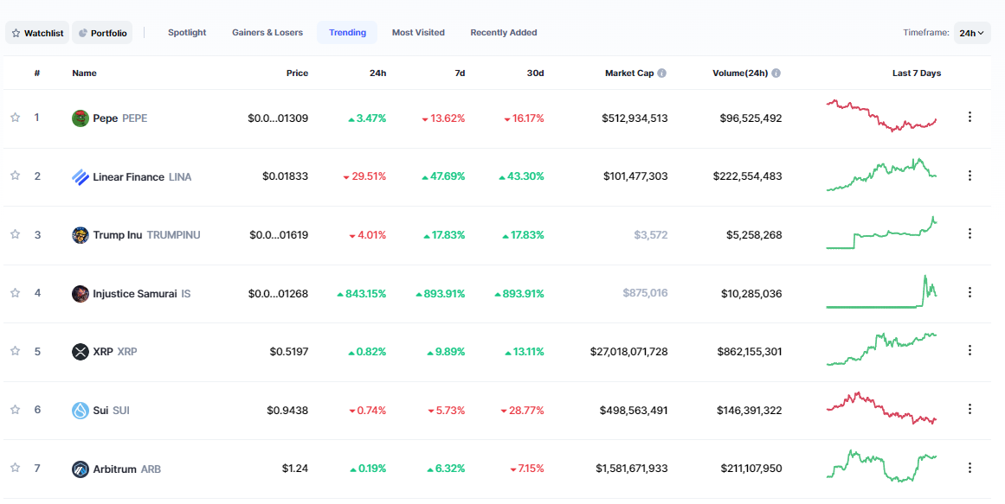Open the three-dot menu for Linear Finance
Screen dimensions: 1005x504
click(x=970, y=175)
